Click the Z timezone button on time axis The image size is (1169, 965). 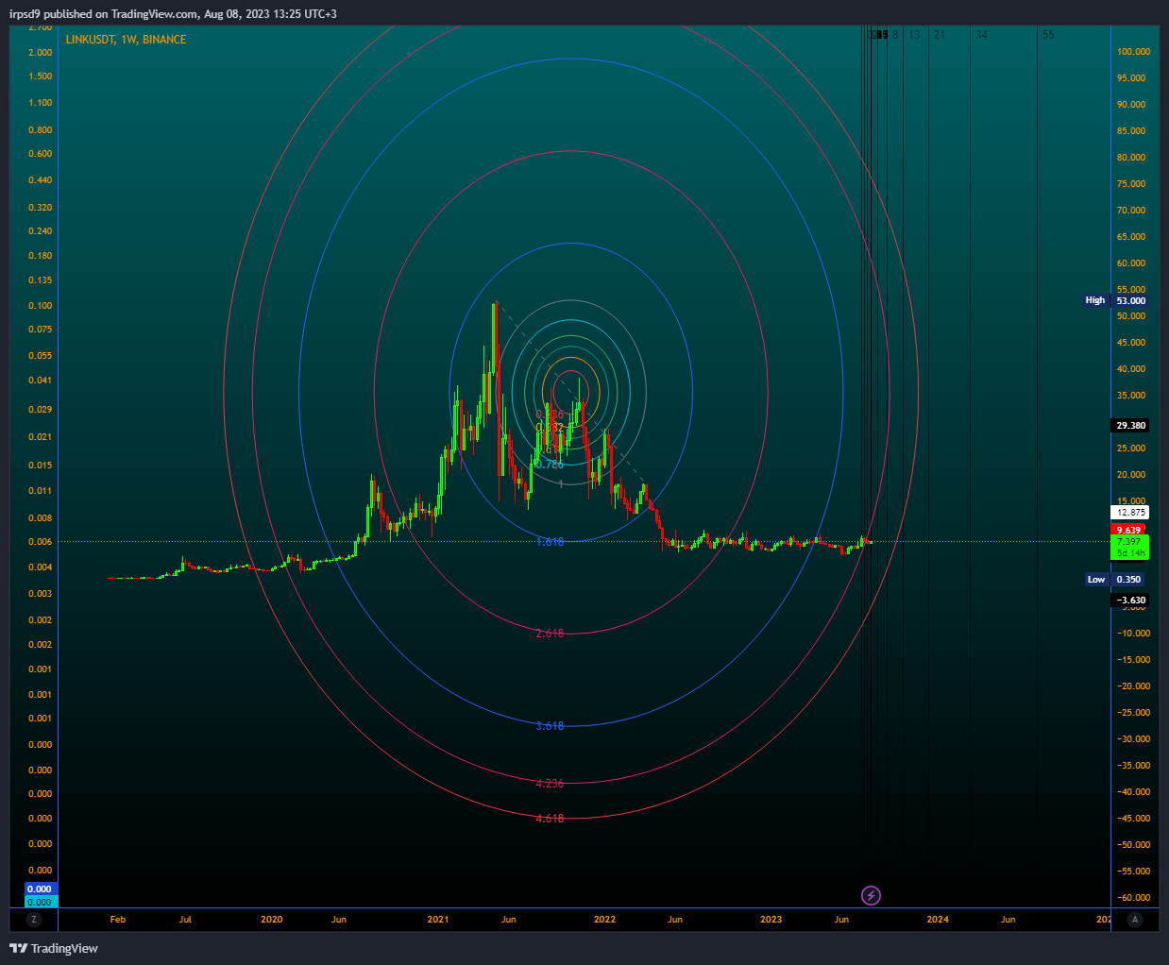(x=34, y=920)
